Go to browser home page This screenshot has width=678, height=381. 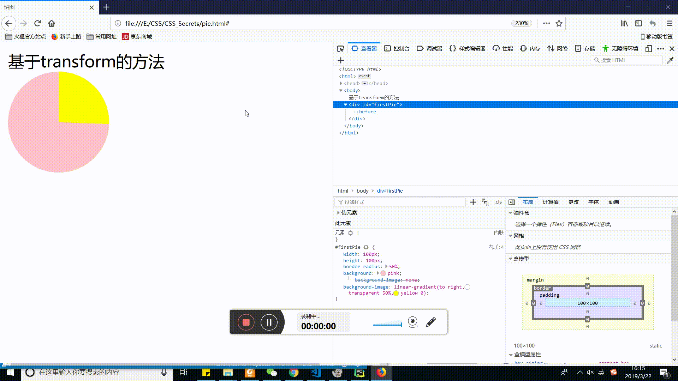(x=52, y=23)
